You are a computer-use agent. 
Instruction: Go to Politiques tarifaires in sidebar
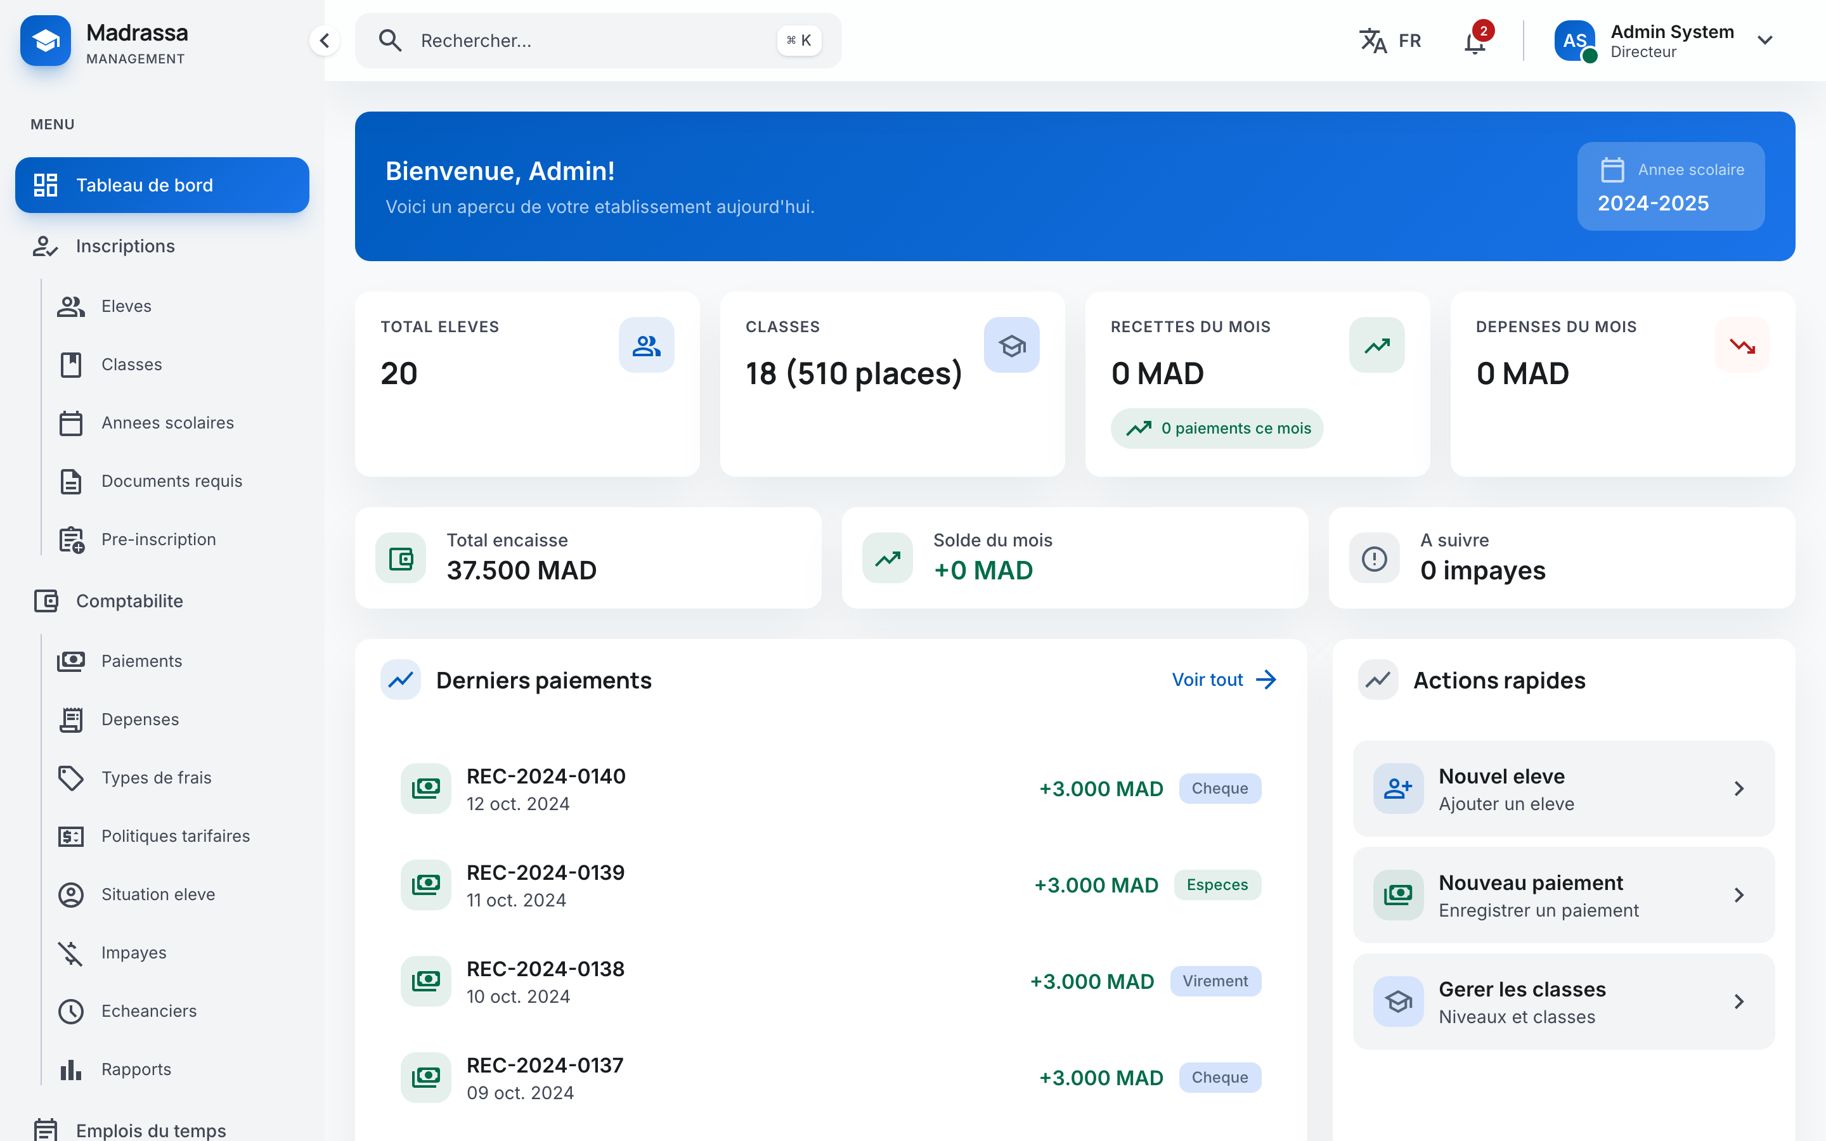[x=175, y=835]
